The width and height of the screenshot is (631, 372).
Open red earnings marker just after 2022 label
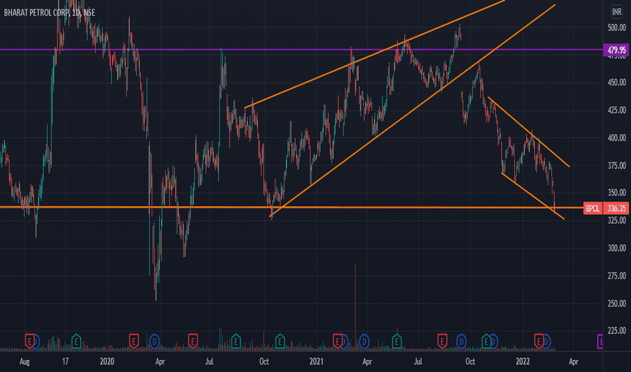coord(538,342)
